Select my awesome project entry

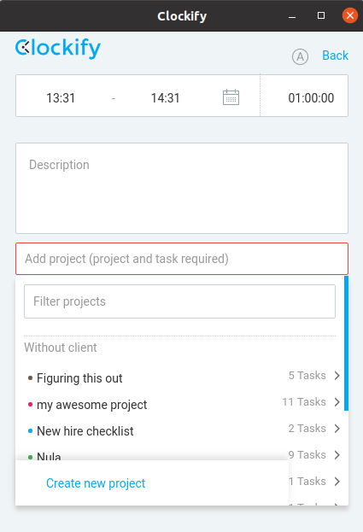[91, 405]
